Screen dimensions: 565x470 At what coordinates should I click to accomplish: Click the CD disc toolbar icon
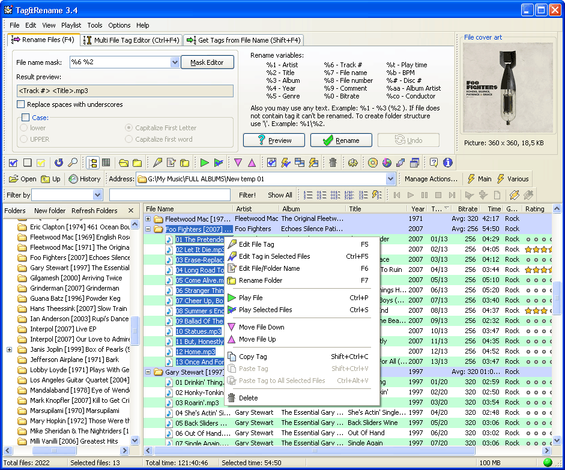click(x=373, y=163)
